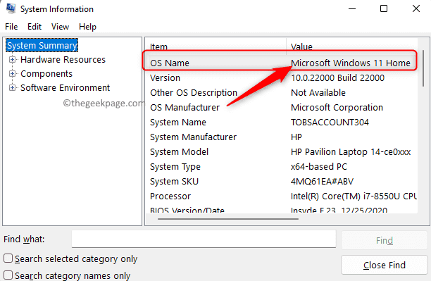Screen dimensions: 431x281
Task: Click the Find button
Action: (385, 240)
